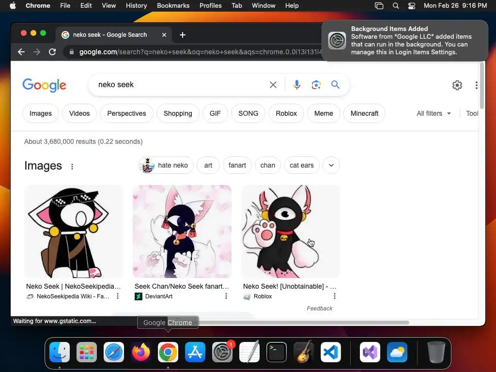
Task: Open Launchpad from the Dock
Action: [87, 352]
